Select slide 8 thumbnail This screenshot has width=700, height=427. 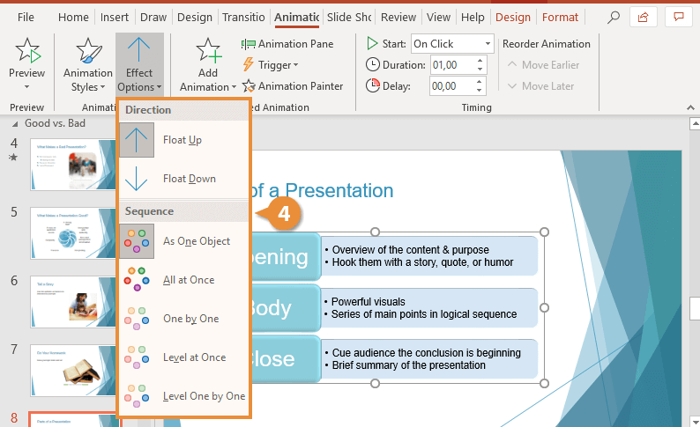click(x=73, y=420)
